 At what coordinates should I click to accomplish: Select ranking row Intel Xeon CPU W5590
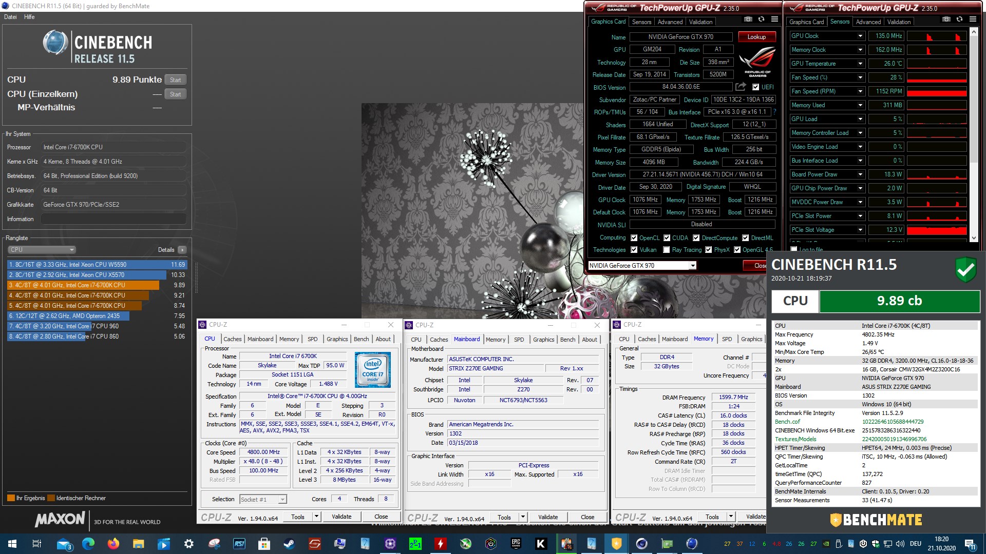(97, 265)
